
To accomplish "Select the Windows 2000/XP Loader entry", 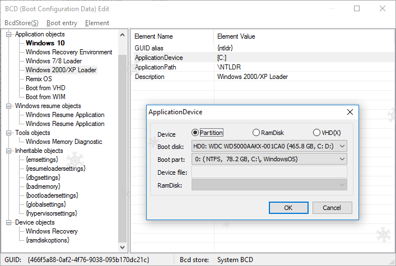I will pos(61,70).
